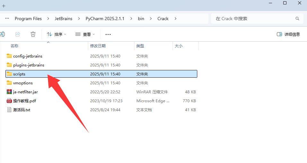
Task: Click the 2022/5/20 22:52 date cell
Action: click(105, 92)
